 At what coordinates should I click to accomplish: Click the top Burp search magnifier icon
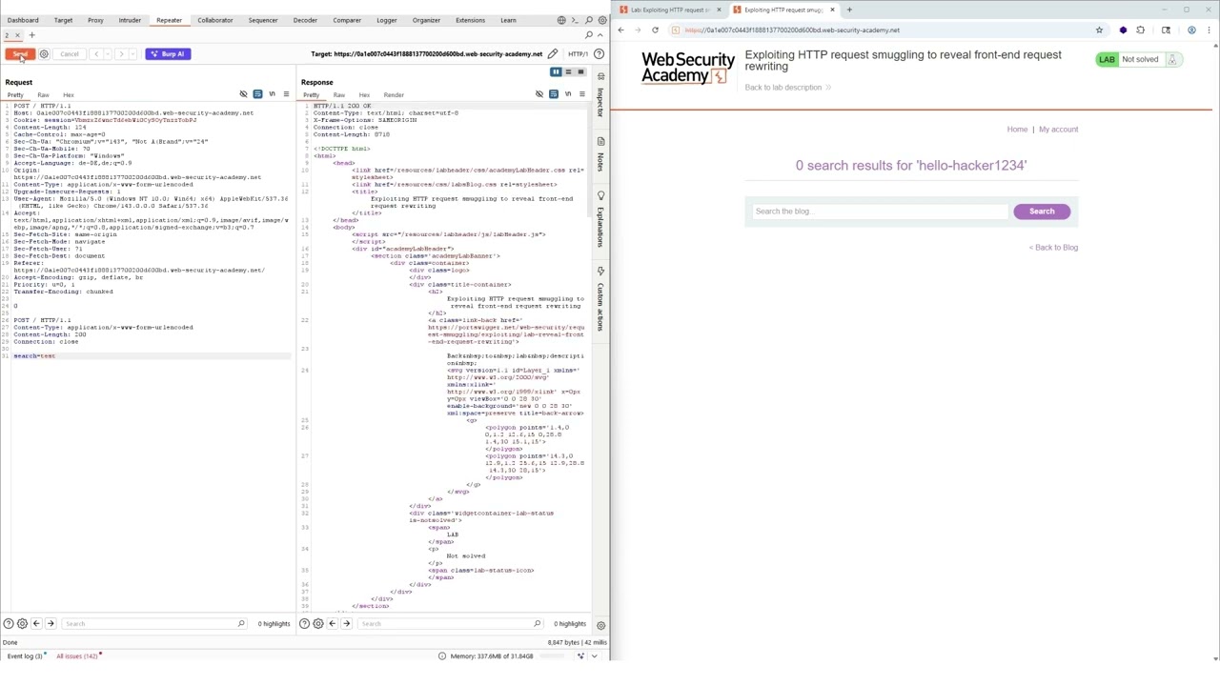589,20
